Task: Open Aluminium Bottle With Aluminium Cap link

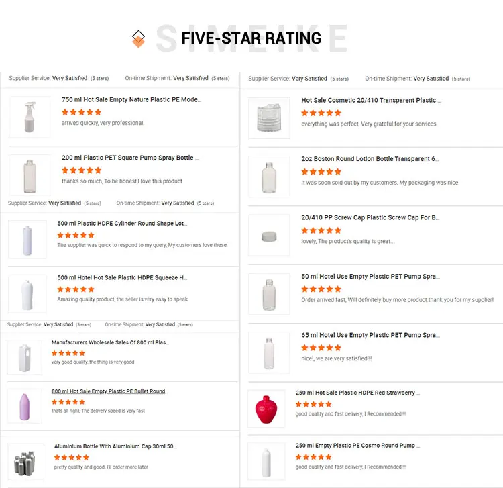Action: 115,446
